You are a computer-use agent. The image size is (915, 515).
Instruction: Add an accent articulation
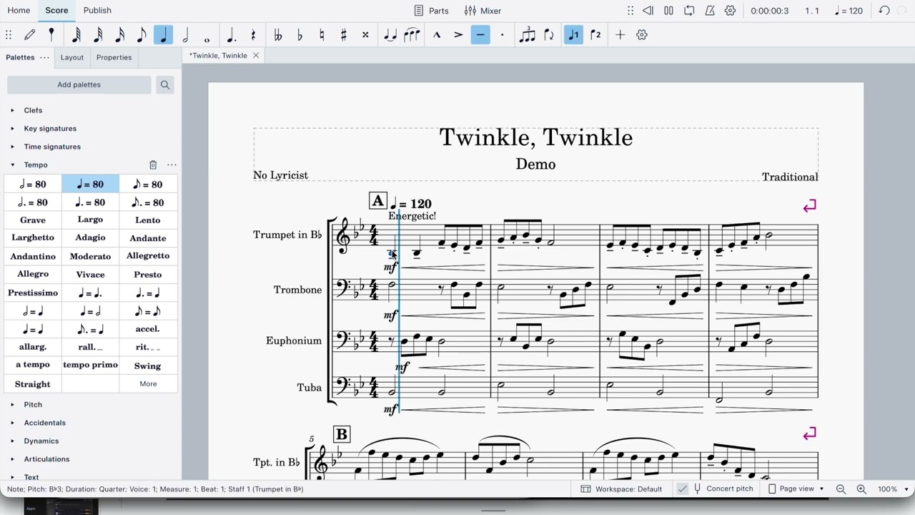pos(458,34)
